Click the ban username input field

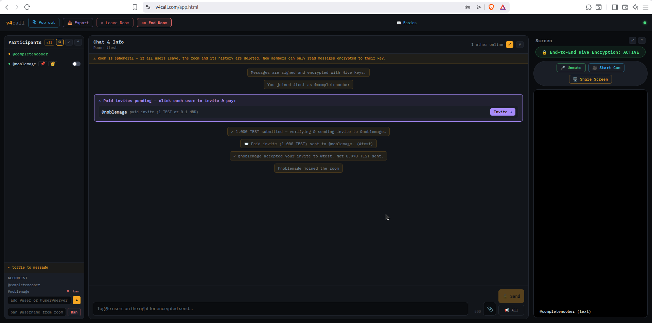pyautogui.click(x=37, y=312)
